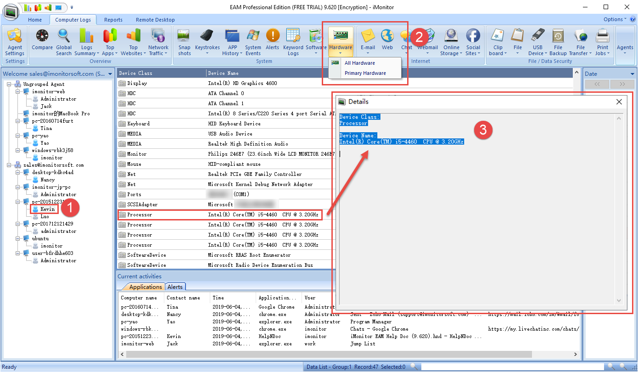Screen dimensions: 638x372
Task: Open the Software inventory
Action: [x=316, y=41]
